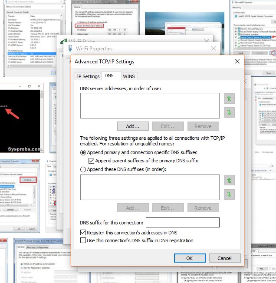Toggle Append parent suffixes of primary DNS suffix
This screenshot has width=276, height=283.
click(91, 161)
